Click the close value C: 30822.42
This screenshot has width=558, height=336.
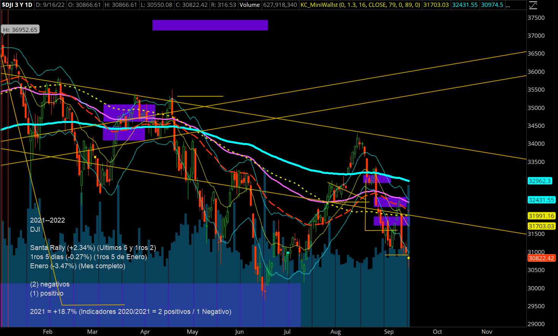pyautogui.click(x=191, y=5)
